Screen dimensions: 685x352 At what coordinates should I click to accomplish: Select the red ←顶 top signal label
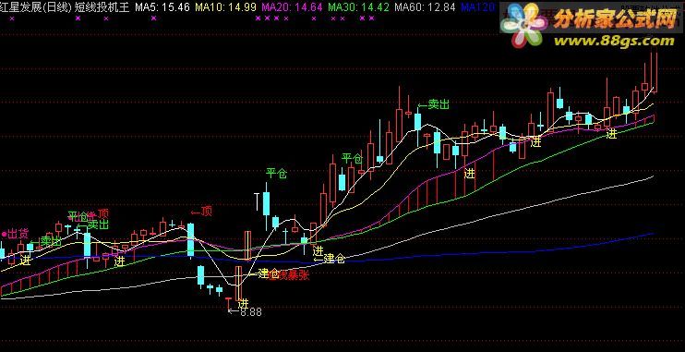201,212
